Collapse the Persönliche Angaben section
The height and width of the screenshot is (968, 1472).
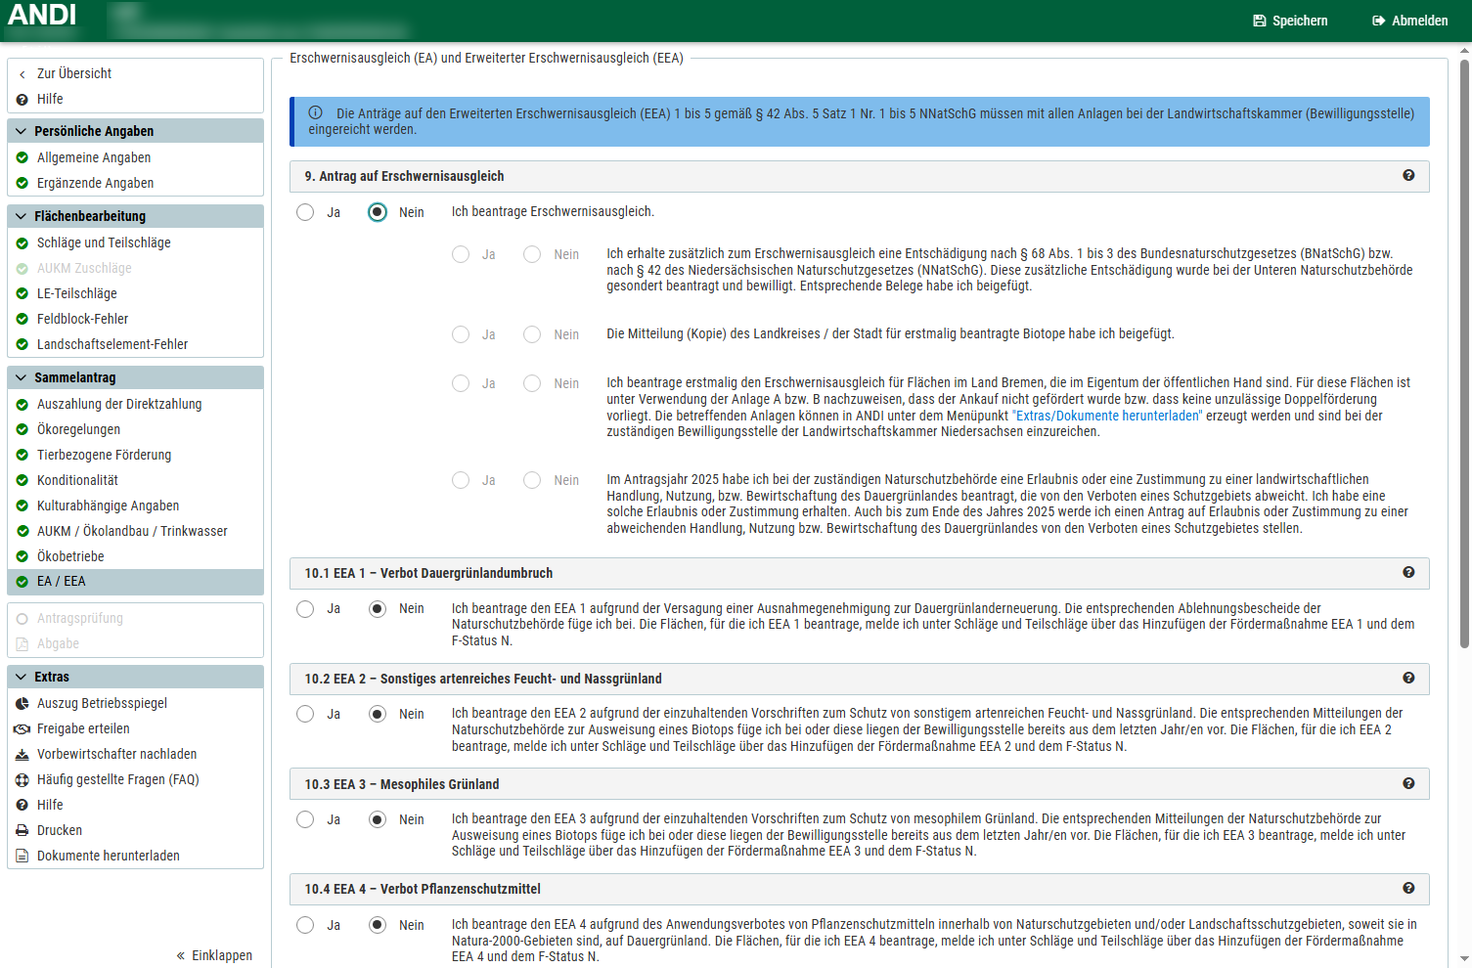click(x=22, y=131)
